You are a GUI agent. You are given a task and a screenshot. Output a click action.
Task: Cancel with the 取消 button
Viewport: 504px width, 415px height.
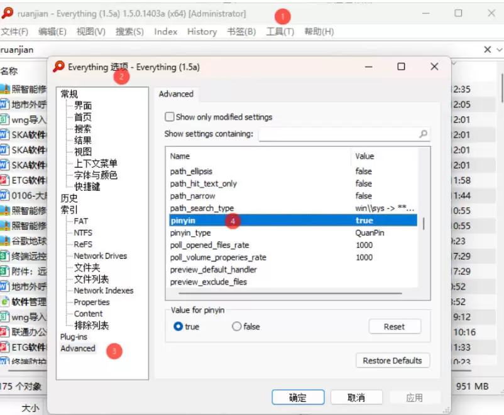tap(356, 397)
